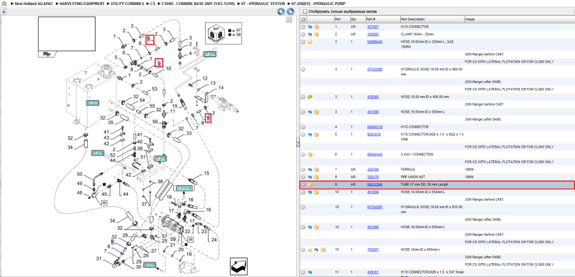575x277 pixels.
Task: Click the Usage column header
Action: pyautogui.click(x=470, y=20)
